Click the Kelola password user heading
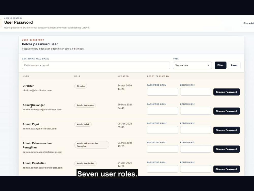254x191 pixels. (40, 44)
